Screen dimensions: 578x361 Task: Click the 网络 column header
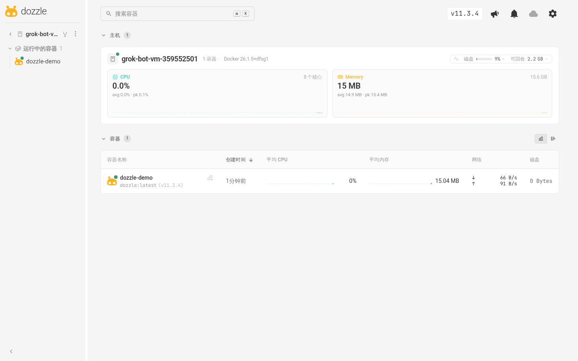[x=477, y=160]
